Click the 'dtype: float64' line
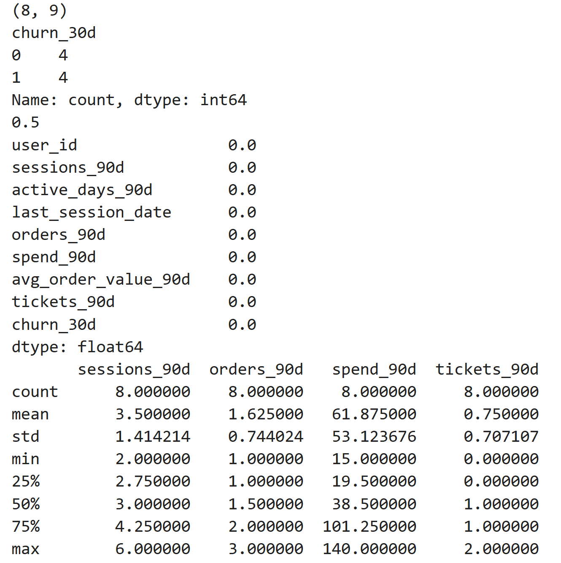The image size is (561, 563). pos(77,347)
